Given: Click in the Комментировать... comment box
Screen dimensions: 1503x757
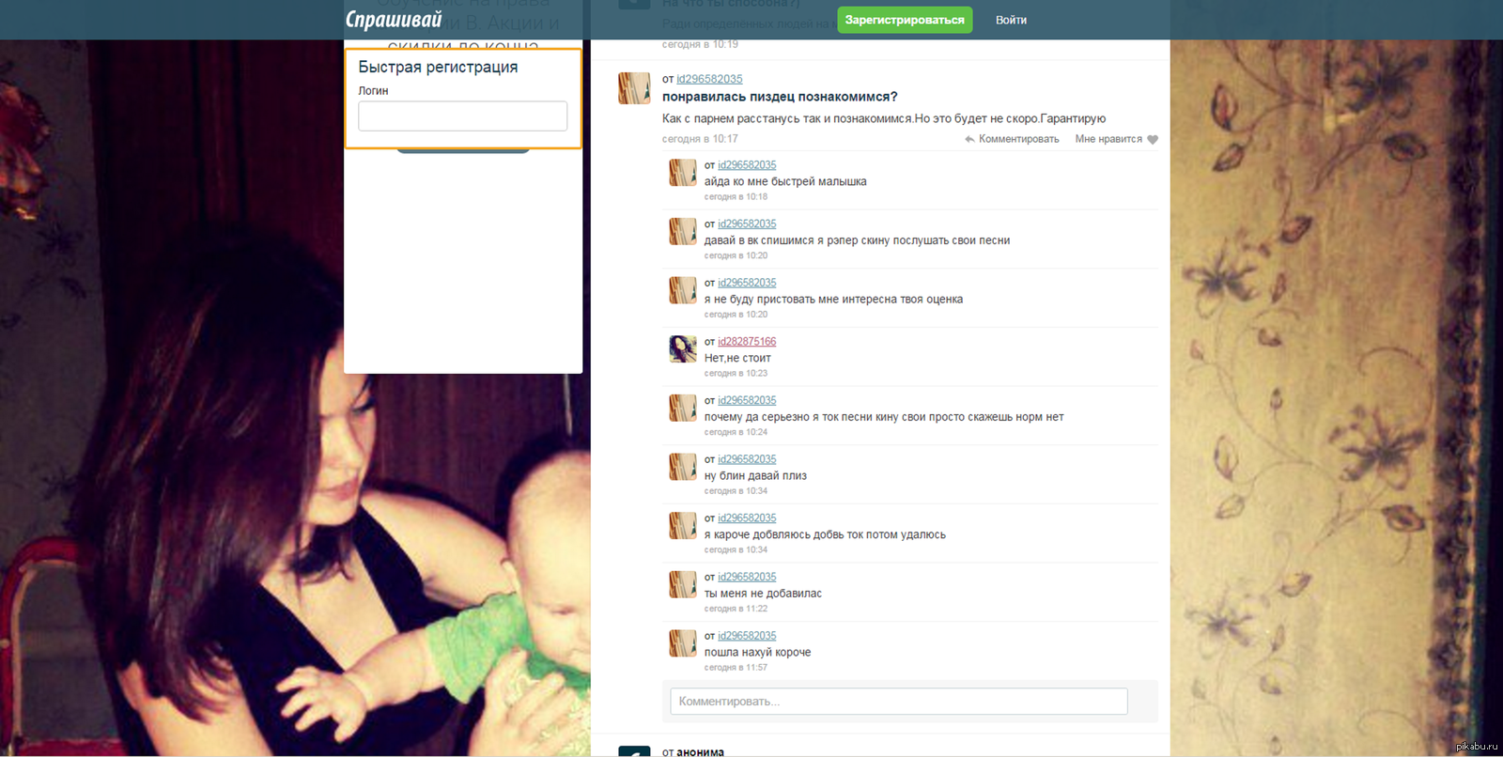Looking at the screenshot, I should [x=898, y=702].
